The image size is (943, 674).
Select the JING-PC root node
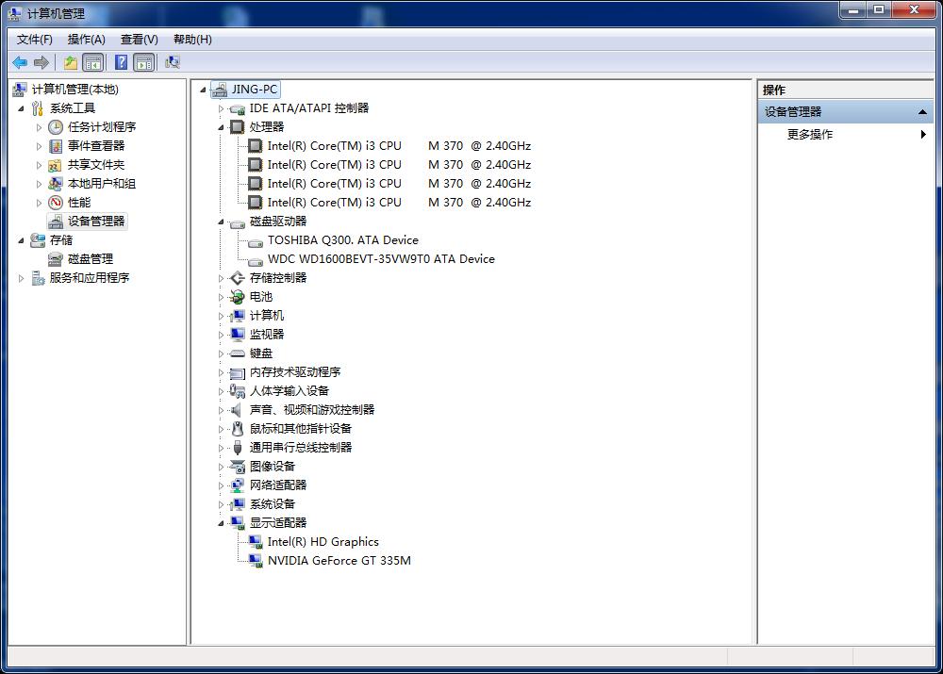(x=254, y=90)
